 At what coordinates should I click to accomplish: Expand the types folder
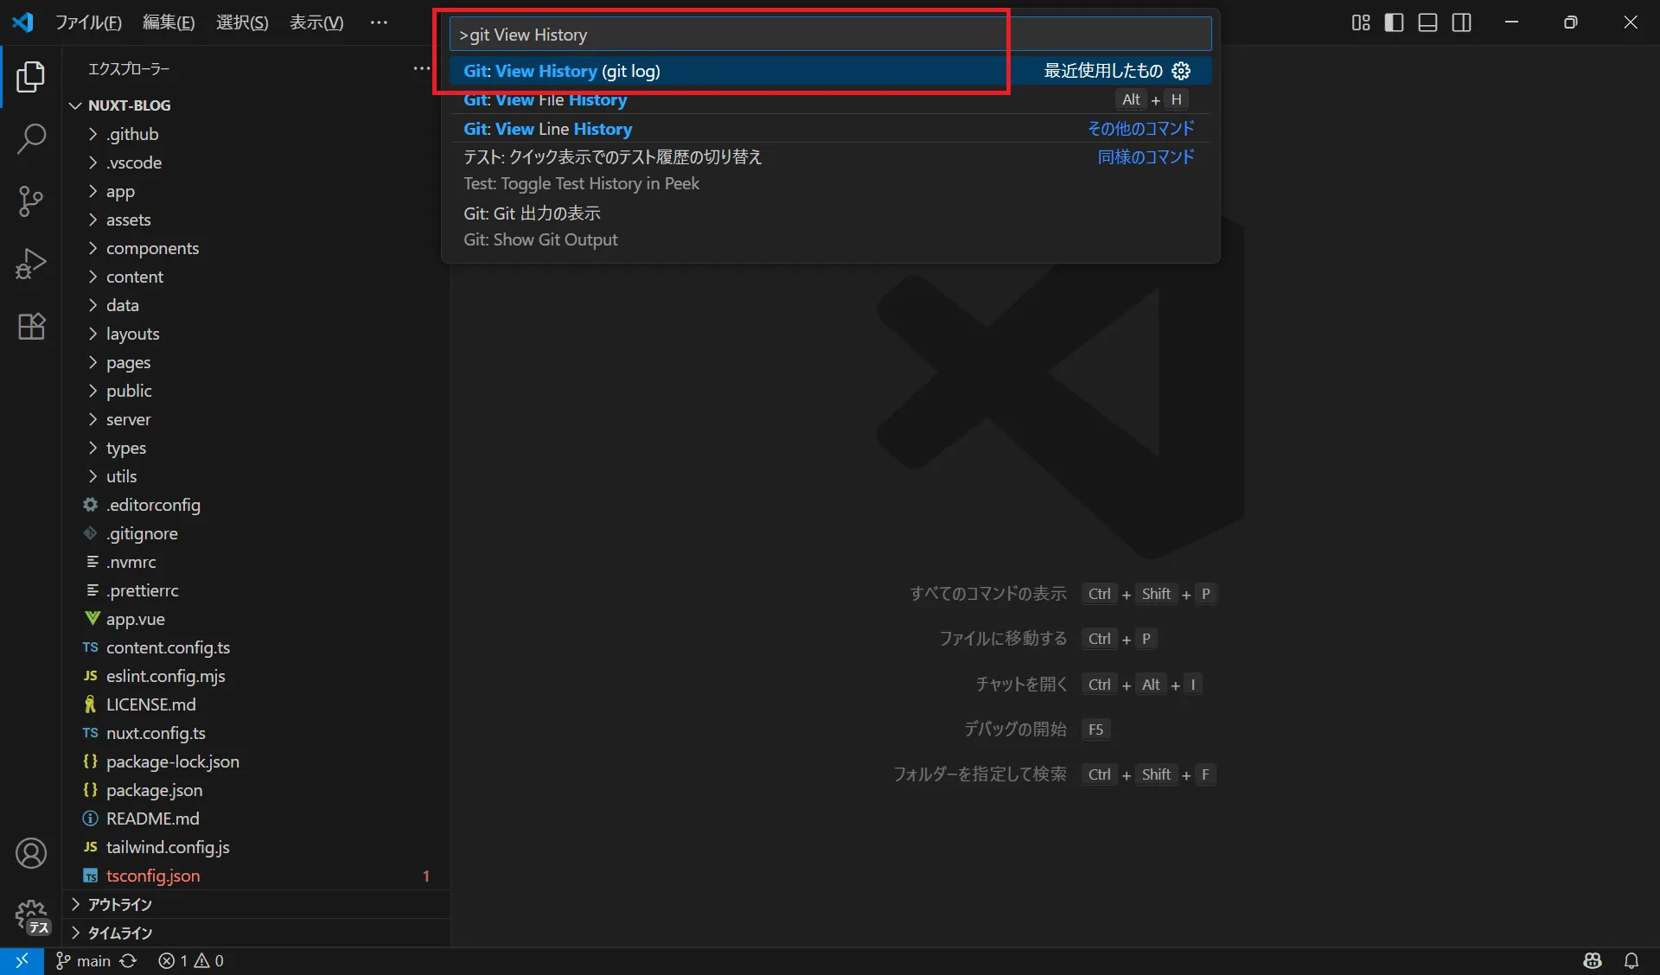(x=256, y=448)
